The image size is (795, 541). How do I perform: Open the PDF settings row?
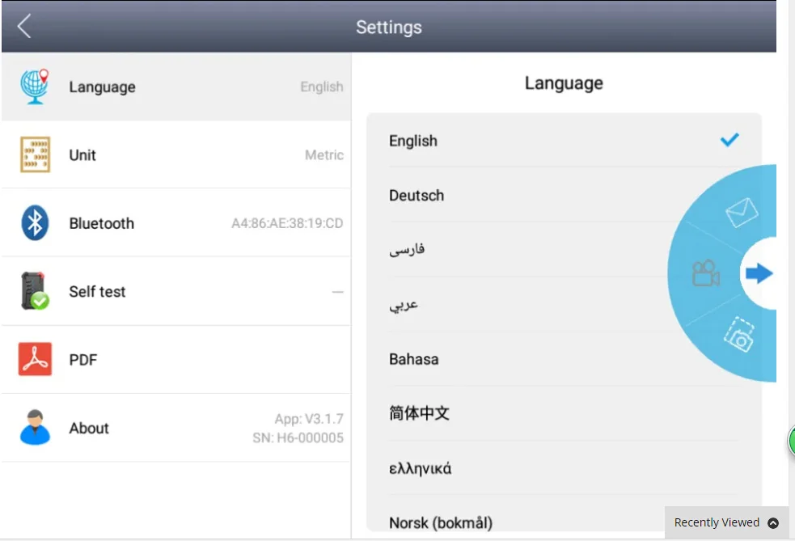click(176, 359)
